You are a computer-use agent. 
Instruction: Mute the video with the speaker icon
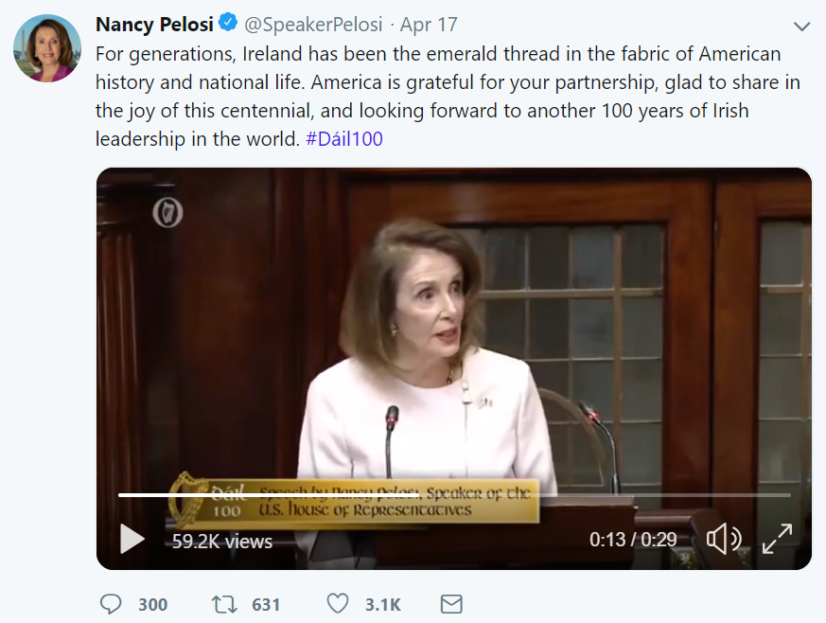(x=723, y=539)
